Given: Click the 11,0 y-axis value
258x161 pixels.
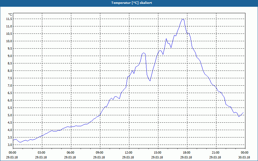Looking at the screenshot, I should [x=9, y=26].
